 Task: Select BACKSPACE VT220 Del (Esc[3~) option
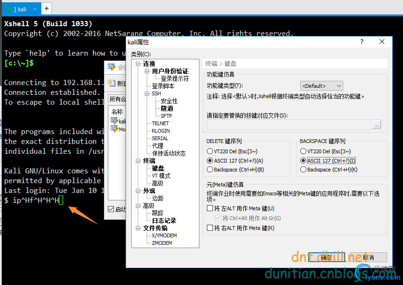pyautogui.click(x=325, y=151)
